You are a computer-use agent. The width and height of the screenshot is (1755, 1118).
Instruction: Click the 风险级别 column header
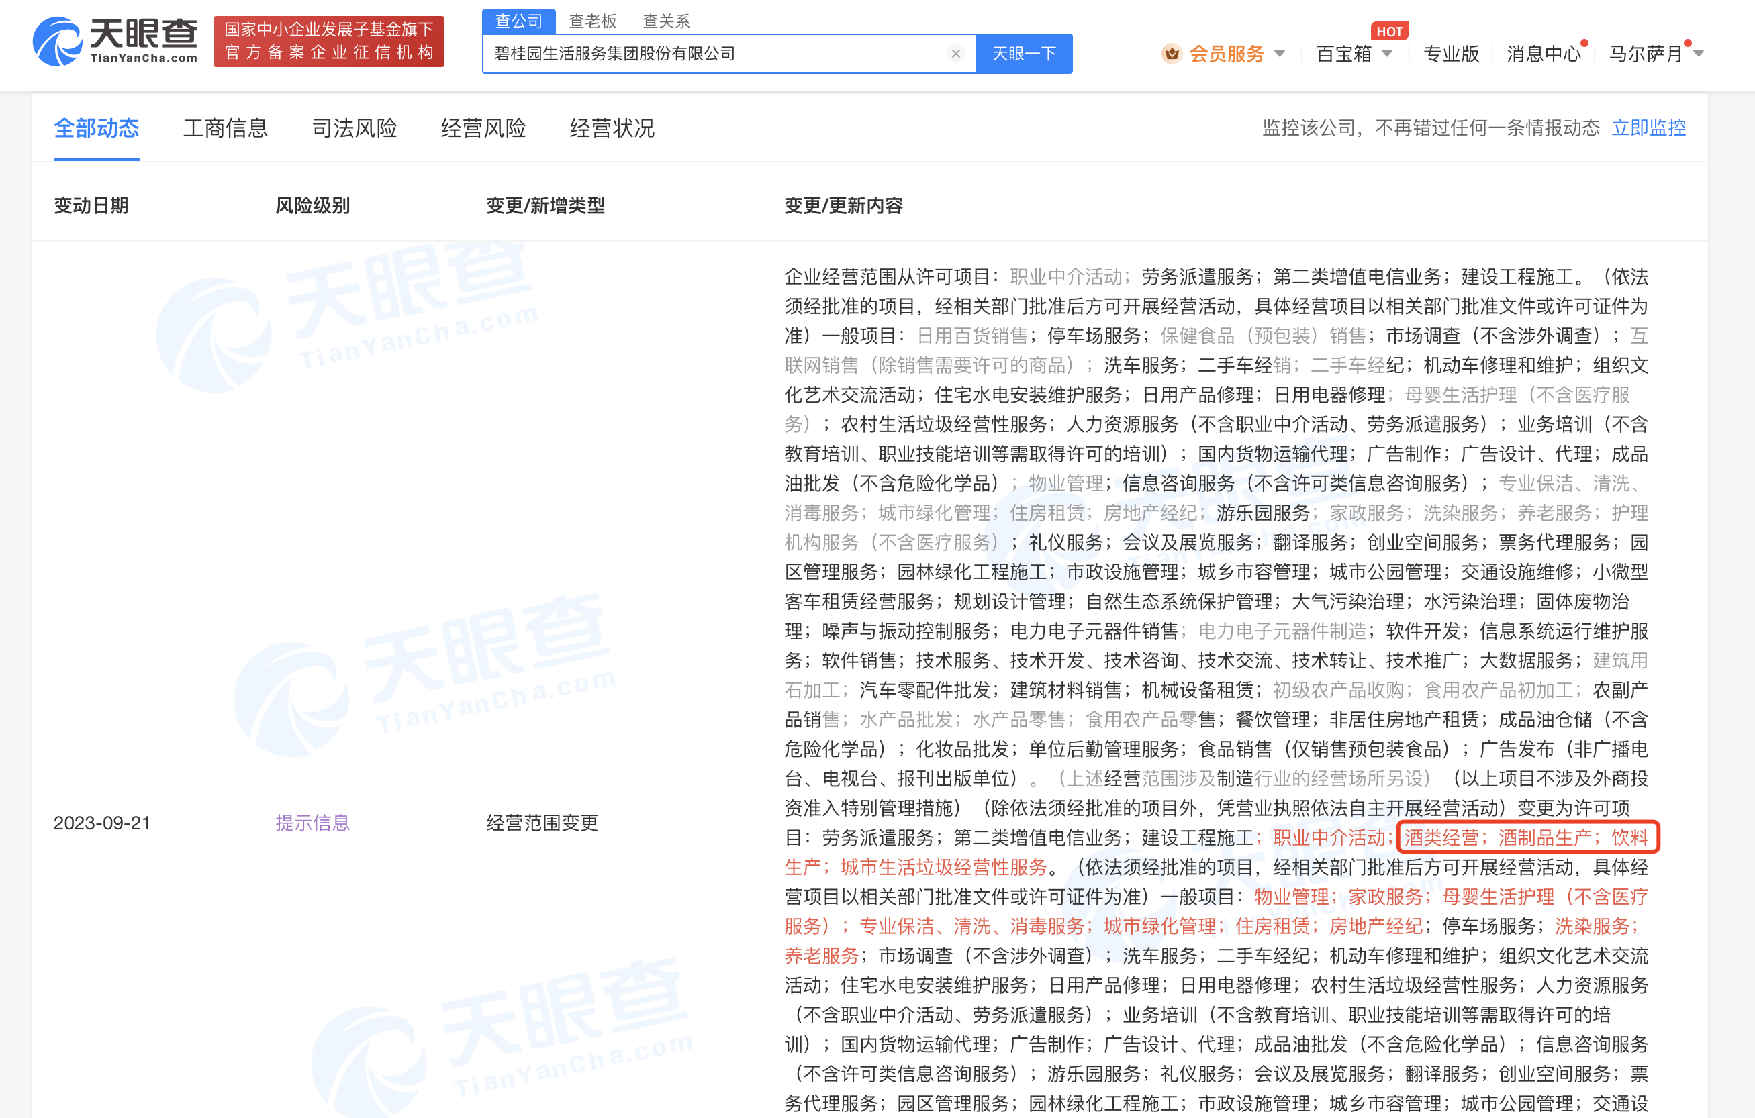(x=313, y=205)
